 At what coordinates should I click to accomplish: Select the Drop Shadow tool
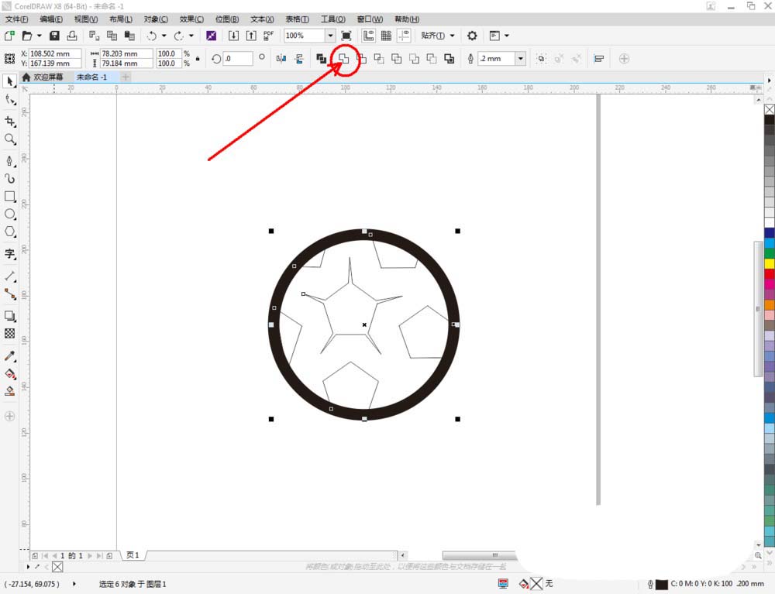(x=9, y=316)
